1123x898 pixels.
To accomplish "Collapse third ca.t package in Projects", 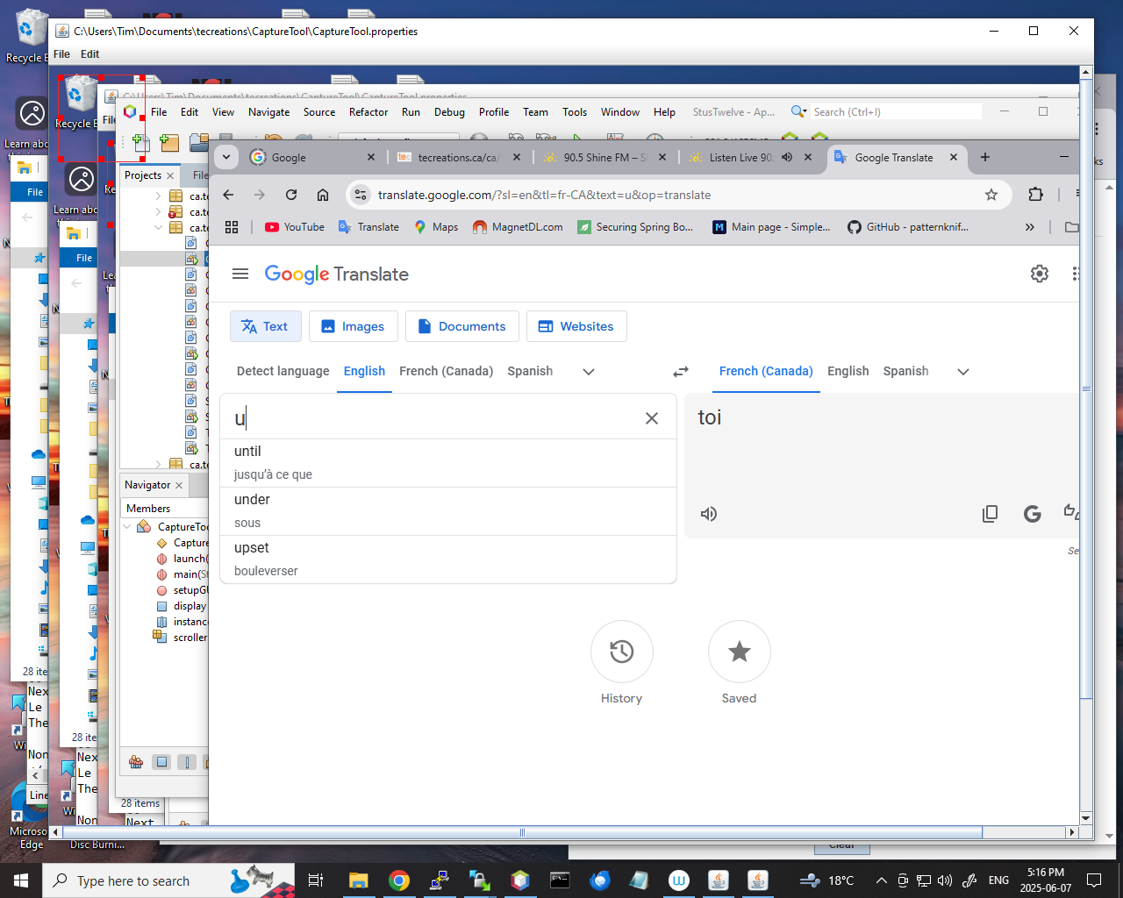I will coord(158,228).
